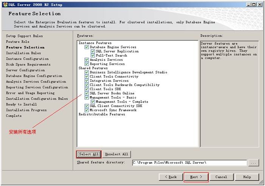Click the shared feature directory path field
This screenshot has height=186, width=265.
pyautogui.click(x=189, y=163)
